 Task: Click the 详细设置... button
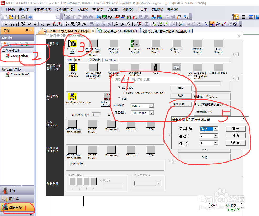pyautogui.click(x=181, y=104)
